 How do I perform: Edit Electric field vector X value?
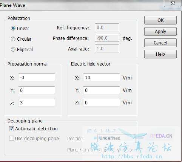point(102,78)
